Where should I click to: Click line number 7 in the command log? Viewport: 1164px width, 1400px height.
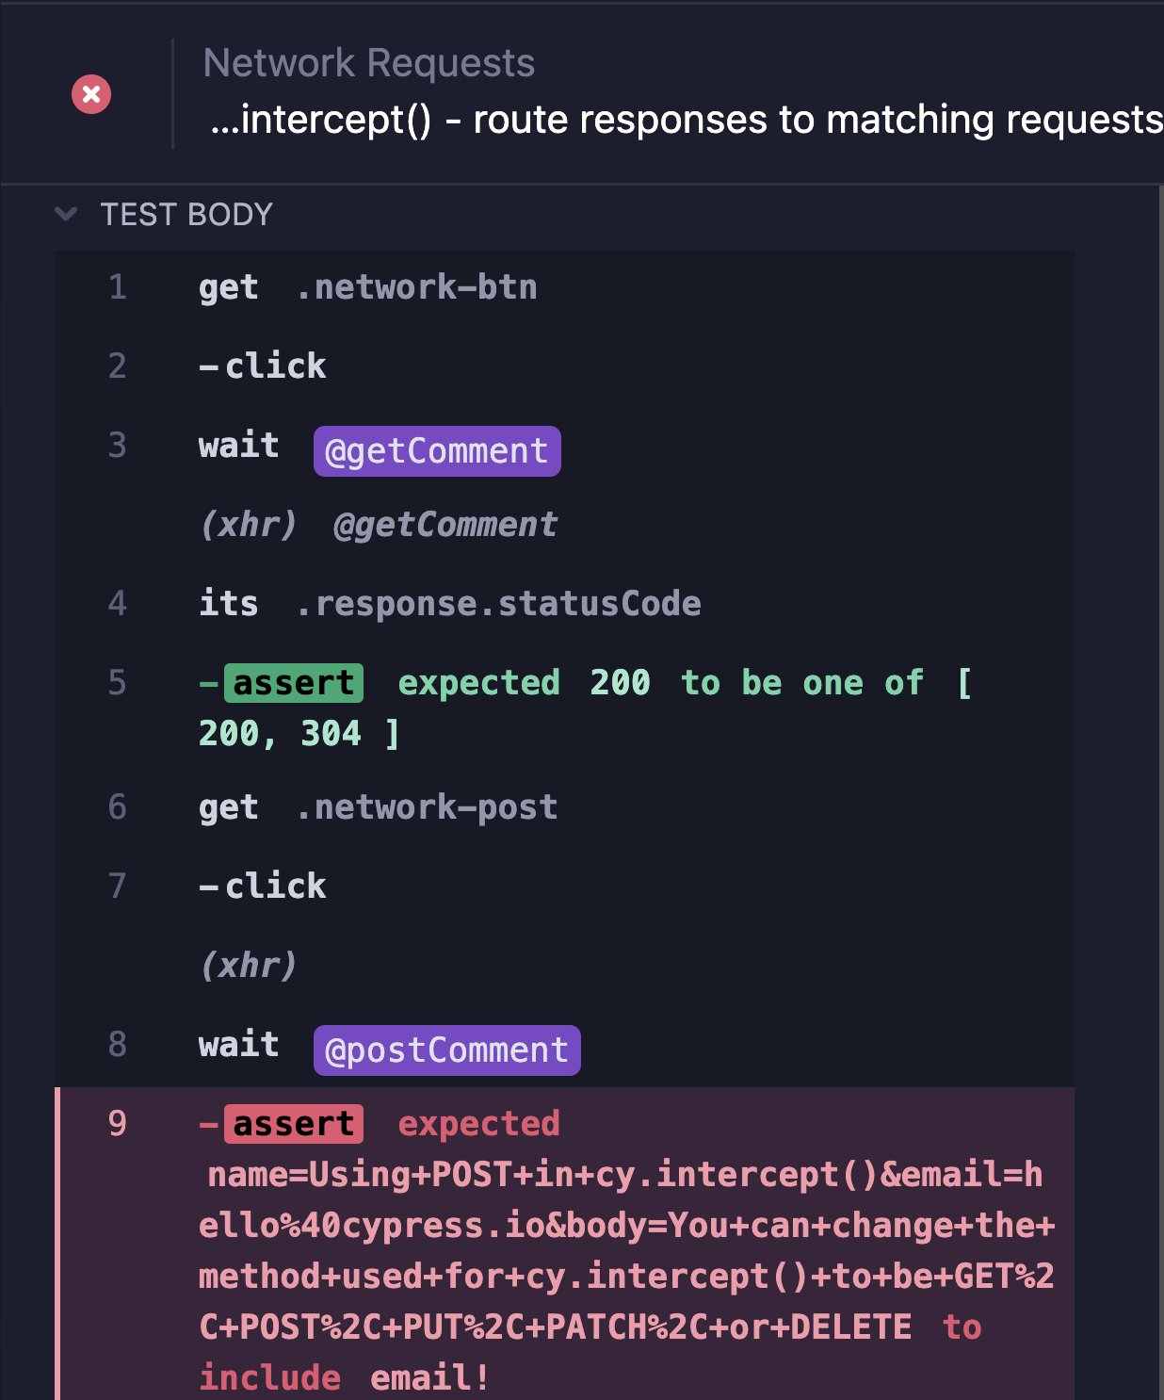[117, 886]
